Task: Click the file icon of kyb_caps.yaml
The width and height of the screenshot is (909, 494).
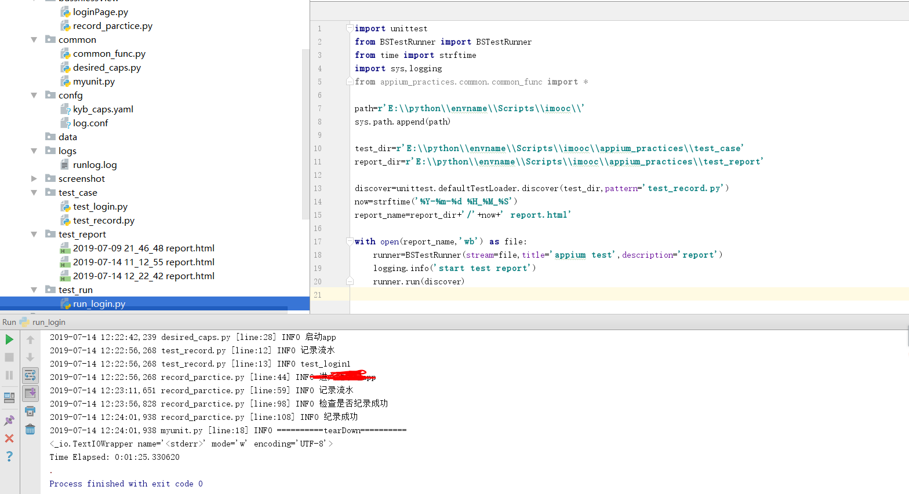Action: pos(66,109)
